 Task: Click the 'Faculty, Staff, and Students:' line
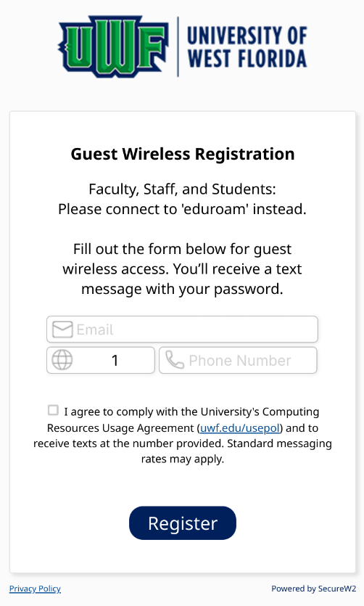pos(182,189)
